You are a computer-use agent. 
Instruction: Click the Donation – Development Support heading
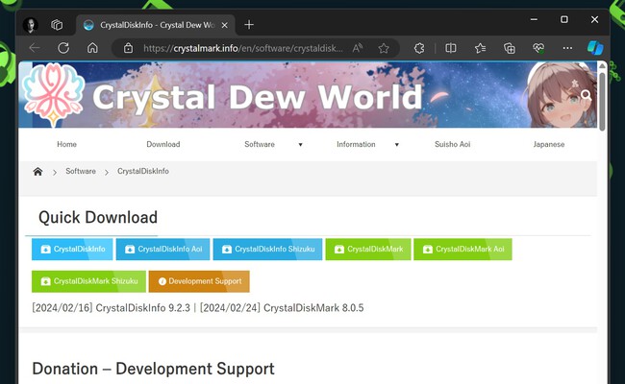click(153, 369)
